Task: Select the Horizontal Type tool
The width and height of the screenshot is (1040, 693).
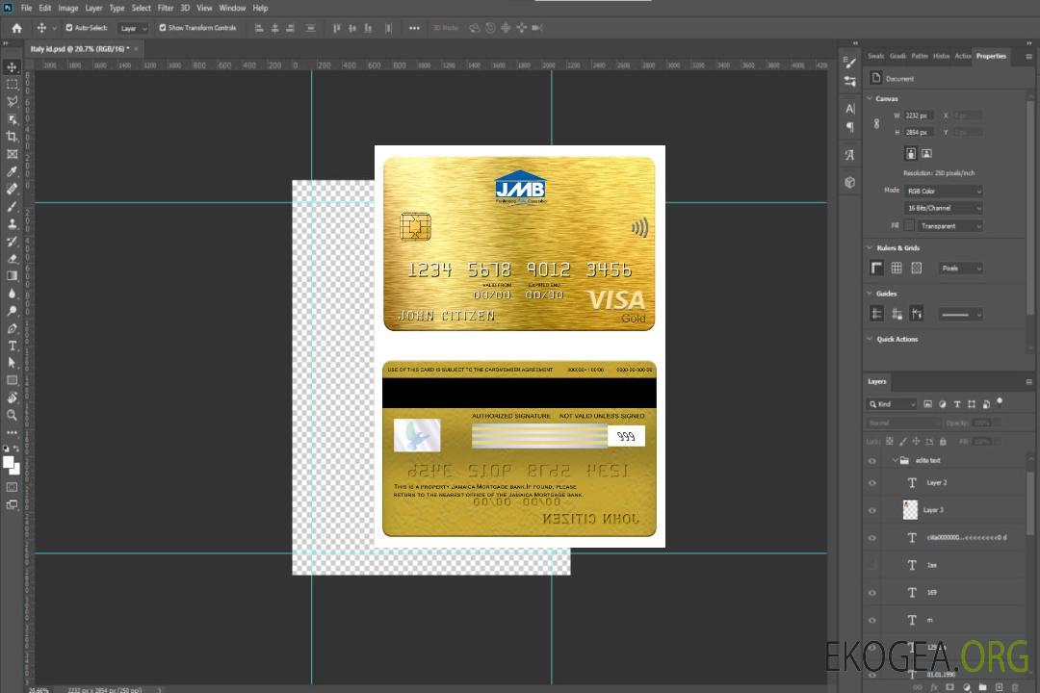Action: [x=12, y=346]
